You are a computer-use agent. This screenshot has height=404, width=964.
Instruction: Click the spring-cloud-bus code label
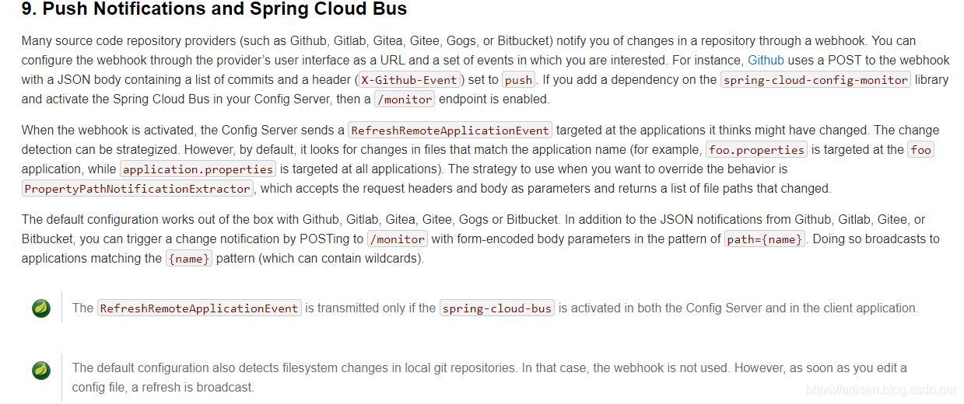(496, 308)
